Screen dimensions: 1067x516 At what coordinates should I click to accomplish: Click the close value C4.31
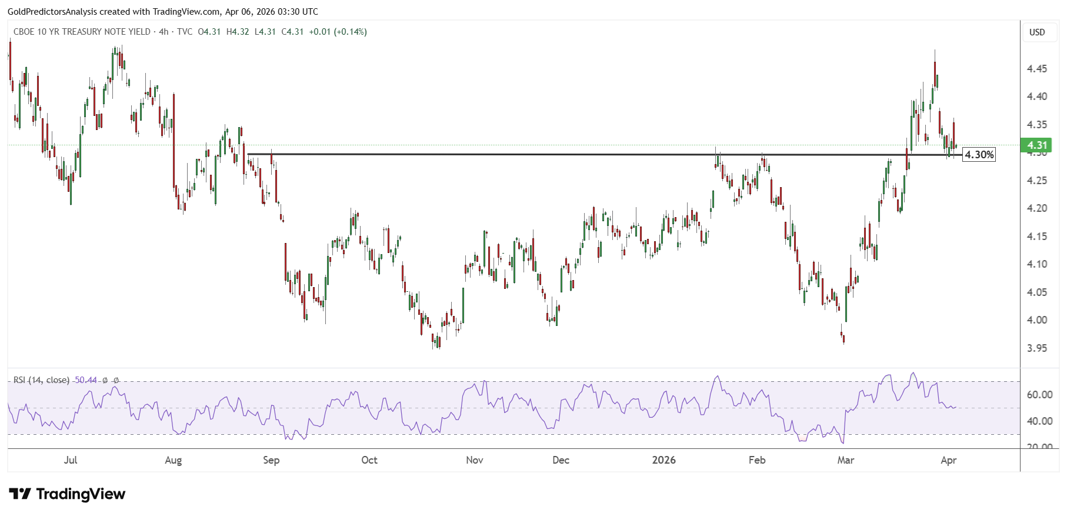(x=292, y=32)
